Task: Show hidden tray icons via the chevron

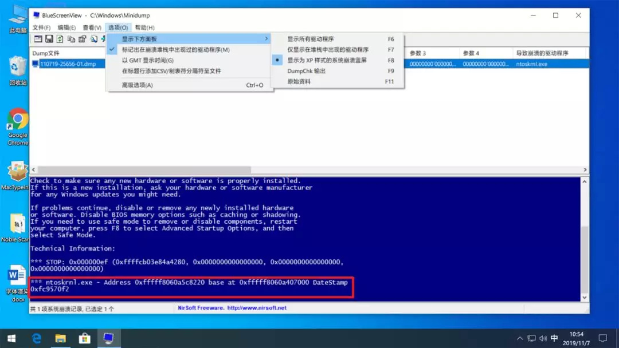Action: click(x=519, y=338)
